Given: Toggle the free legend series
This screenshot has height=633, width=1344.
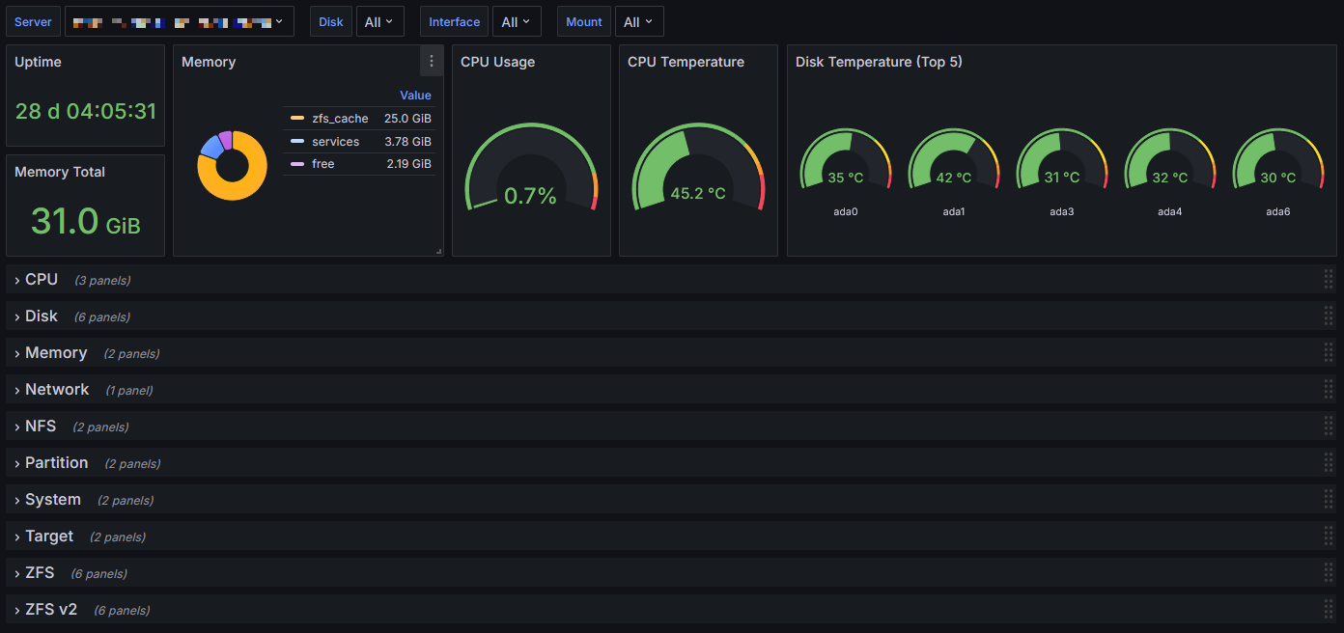Looking at the screenshot, I should tap(322, 164).
